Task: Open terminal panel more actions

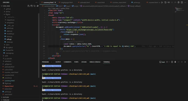Action: (179, 62)
